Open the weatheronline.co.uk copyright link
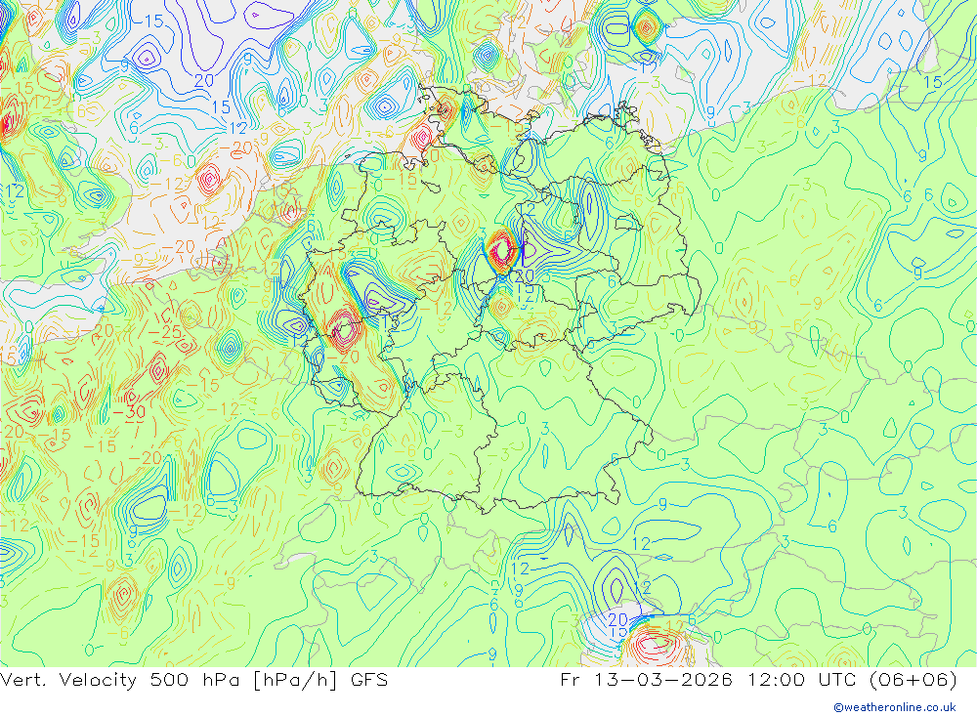Image resolution: width=977 pixels, height=716 pixels. pos(895,707)
